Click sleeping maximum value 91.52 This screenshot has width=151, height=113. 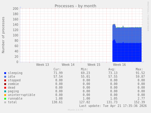click(140, 73)
